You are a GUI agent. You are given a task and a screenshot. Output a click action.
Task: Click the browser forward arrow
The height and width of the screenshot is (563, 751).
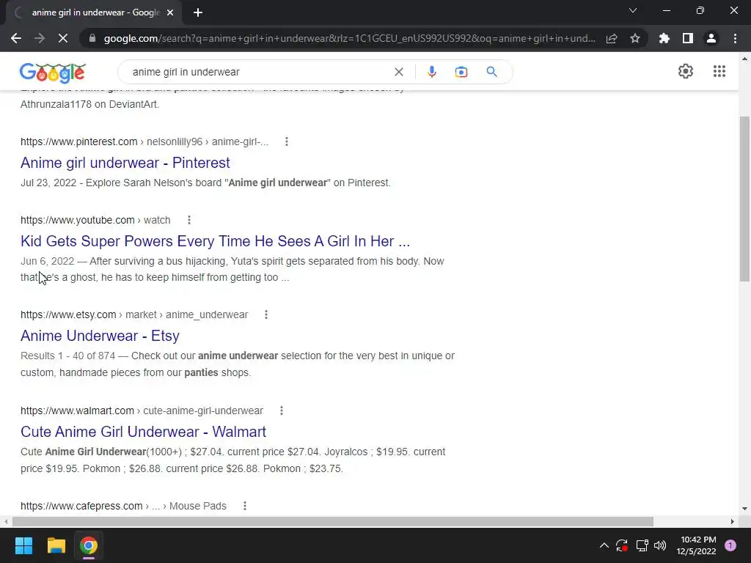click(40, 38)
